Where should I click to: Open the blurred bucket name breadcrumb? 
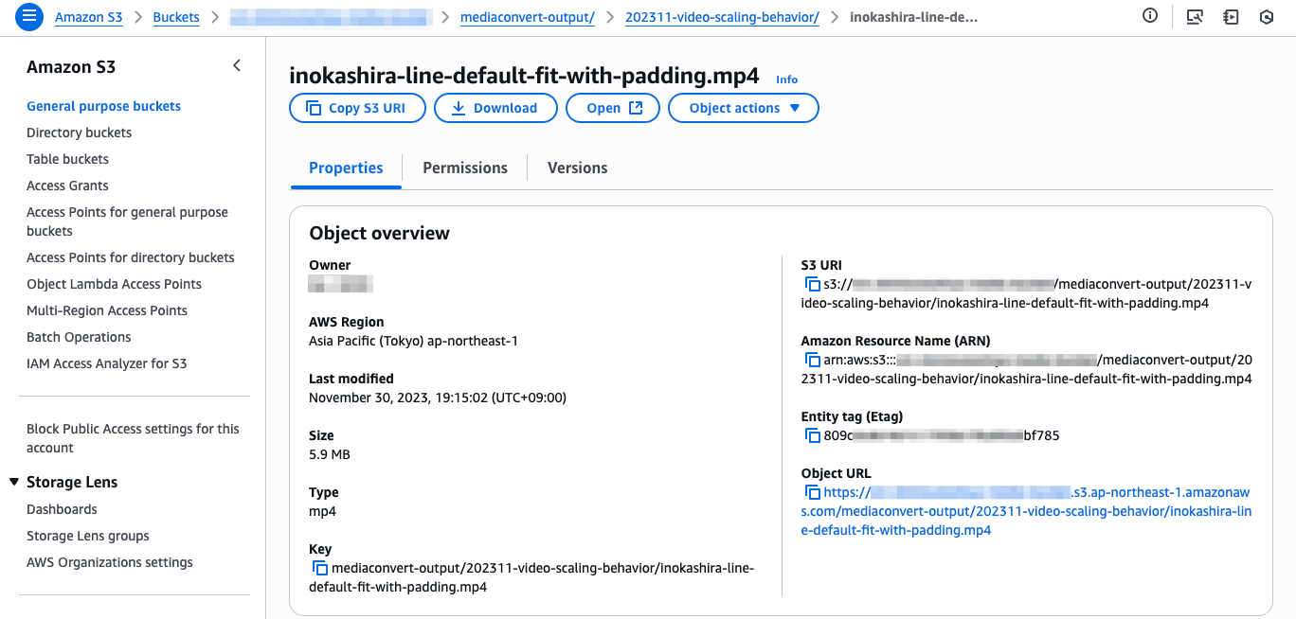click(x=331, y=17)
